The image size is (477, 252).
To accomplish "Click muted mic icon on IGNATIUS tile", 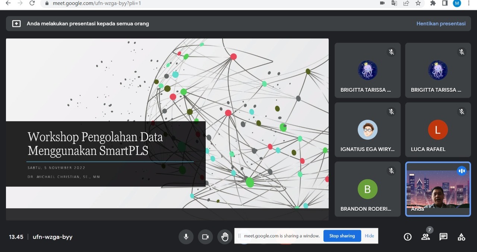I will point(391,111).
